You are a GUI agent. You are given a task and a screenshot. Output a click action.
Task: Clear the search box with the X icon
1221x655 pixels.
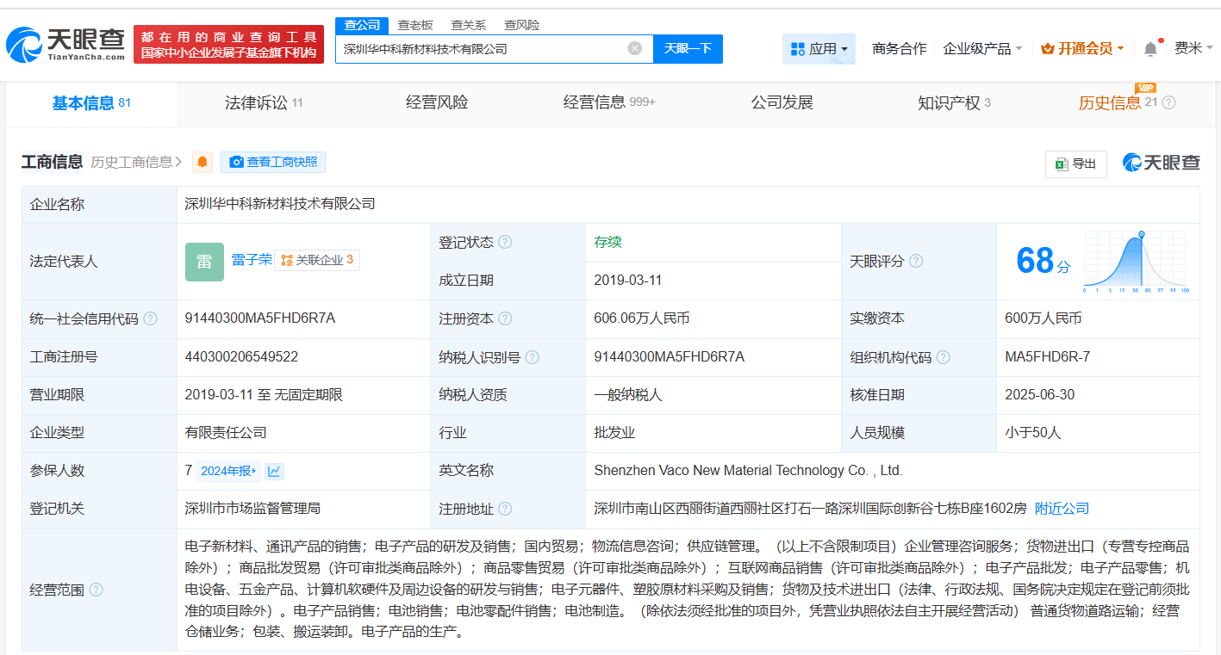point(635,49)
